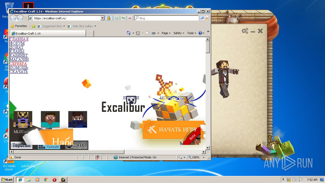Open the security lock report icon

109,18
